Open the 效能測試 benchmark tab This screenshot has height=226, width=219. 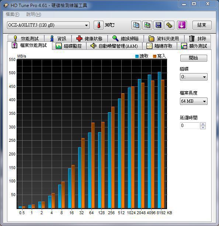click(26, 38)
